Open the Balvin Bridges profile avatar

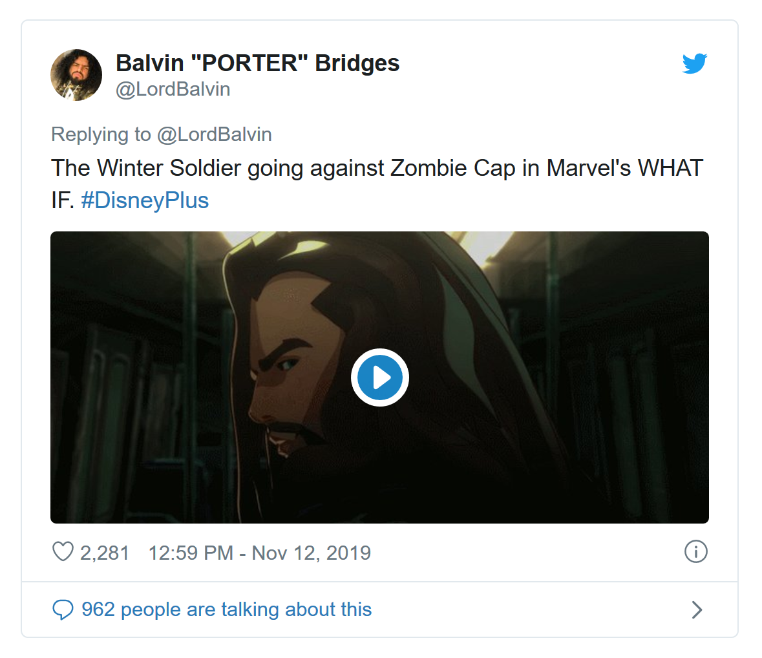click(76, 75)
